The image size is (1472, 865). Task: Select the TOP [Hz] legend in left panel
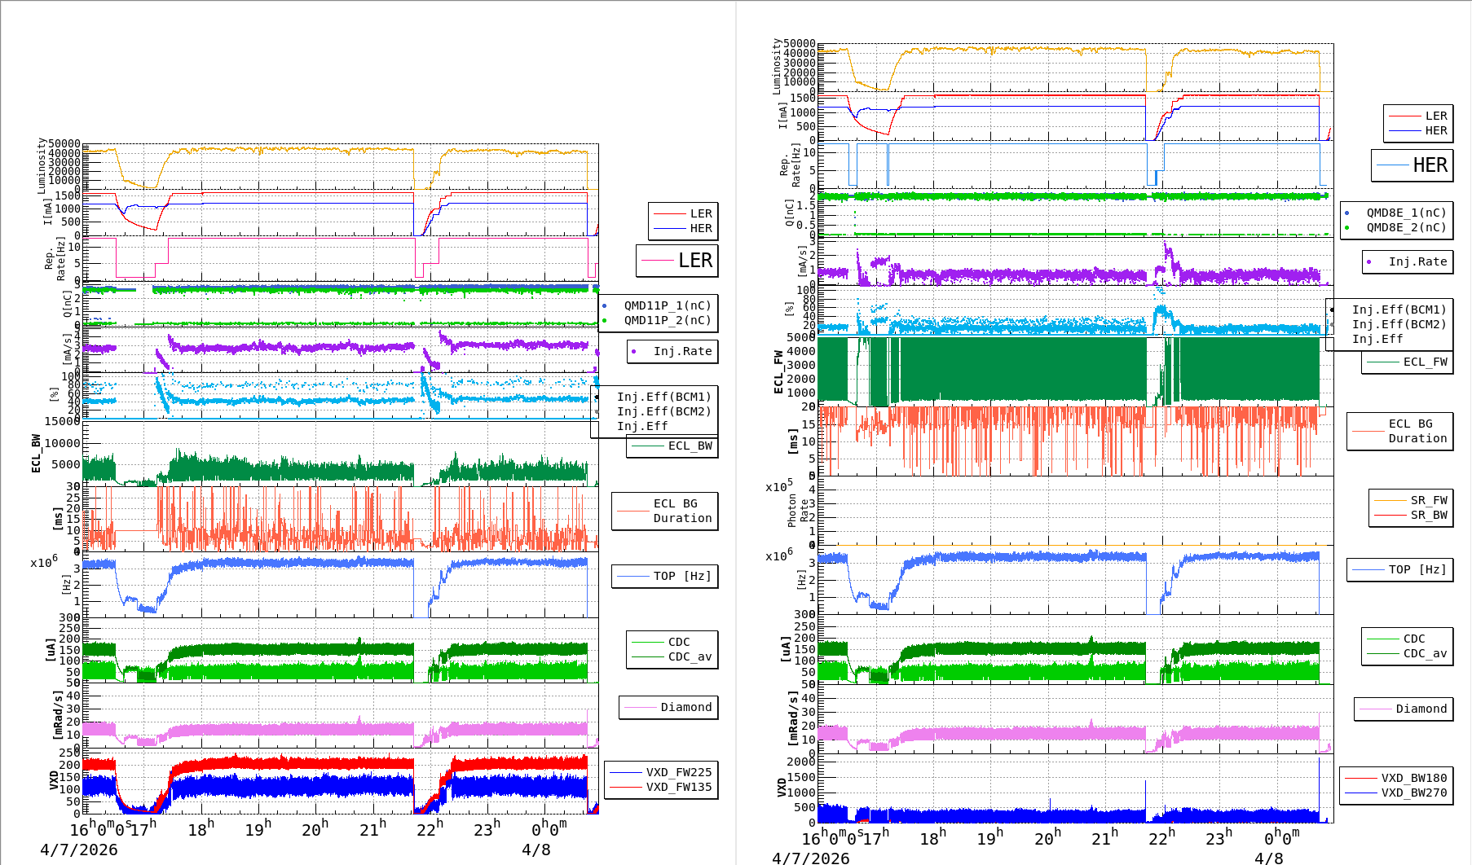tap(682, 576)
